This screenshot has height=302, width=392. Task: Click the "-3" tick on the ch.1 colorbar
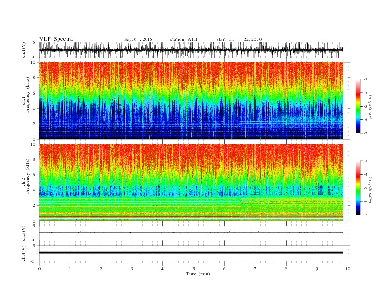(365, 79)
